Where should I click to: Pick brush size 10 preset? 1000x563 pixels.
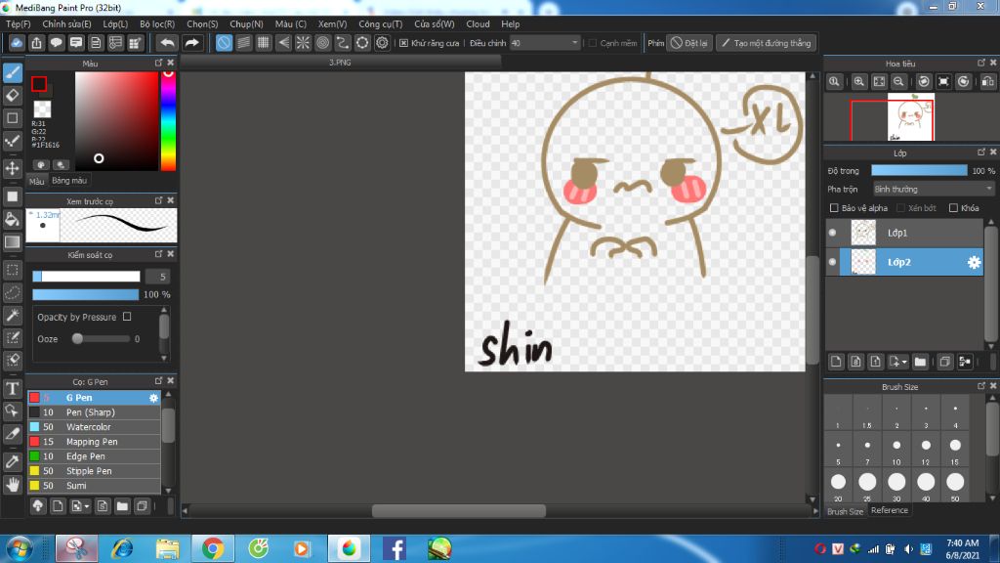(x=896, y=450)
